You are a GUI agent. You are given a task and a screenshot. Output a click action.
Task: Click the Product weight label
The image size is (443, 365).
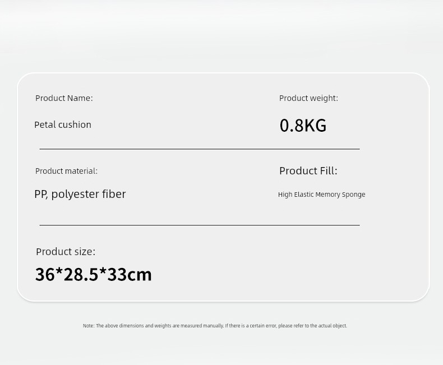(308, 98)
